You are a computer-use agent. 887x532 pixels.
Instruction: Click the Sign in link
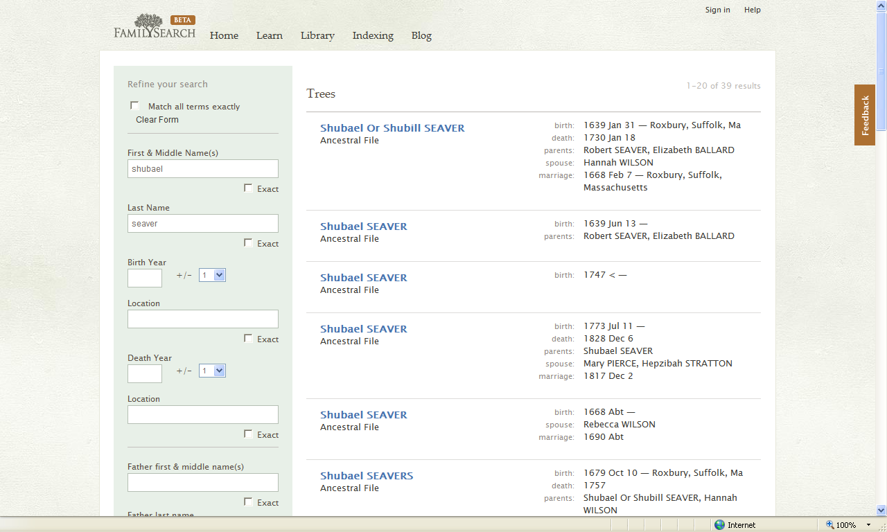pos(718,9)
